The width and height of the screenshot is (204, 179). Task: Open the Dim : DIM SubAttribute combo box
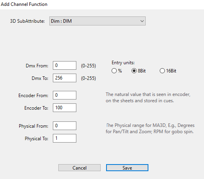pyautogui.click(x=97, y=21)
